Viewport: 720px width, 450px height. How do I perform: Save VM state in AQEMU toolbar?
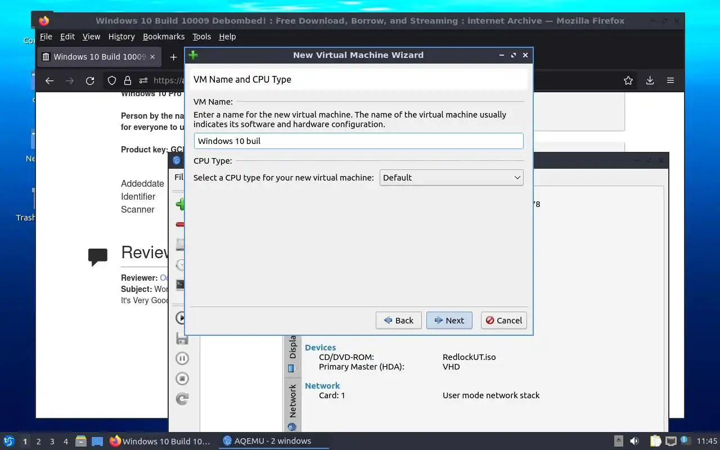pyautogui.click(x=182, y=338)
